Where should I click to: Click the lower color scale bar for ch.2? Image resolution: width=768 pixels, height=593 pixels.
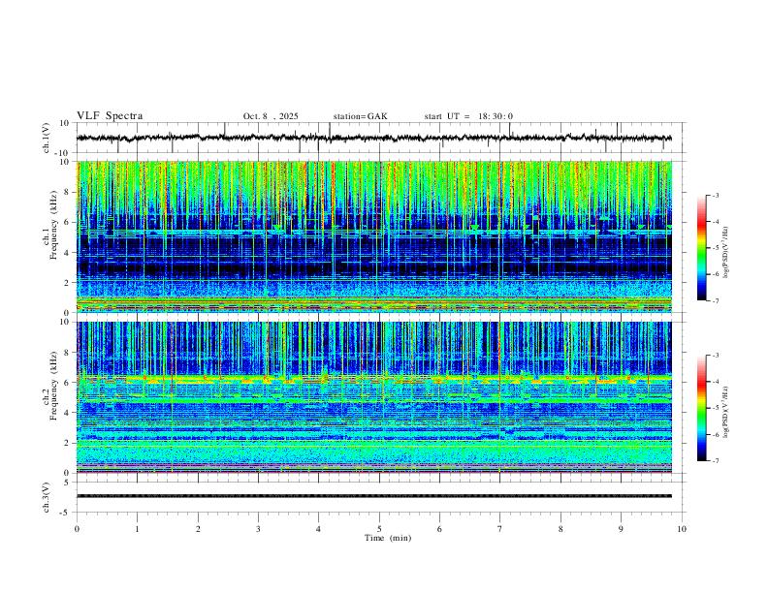(702, 408)
